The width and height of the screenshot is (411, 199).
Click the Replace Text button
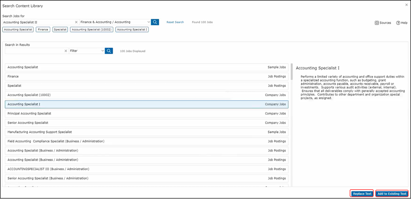click(362, 194)
